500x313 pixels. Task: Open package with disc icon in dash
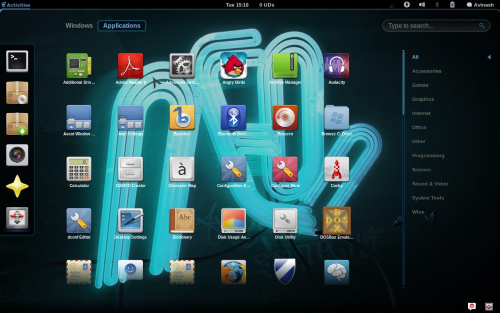point(17,93)
